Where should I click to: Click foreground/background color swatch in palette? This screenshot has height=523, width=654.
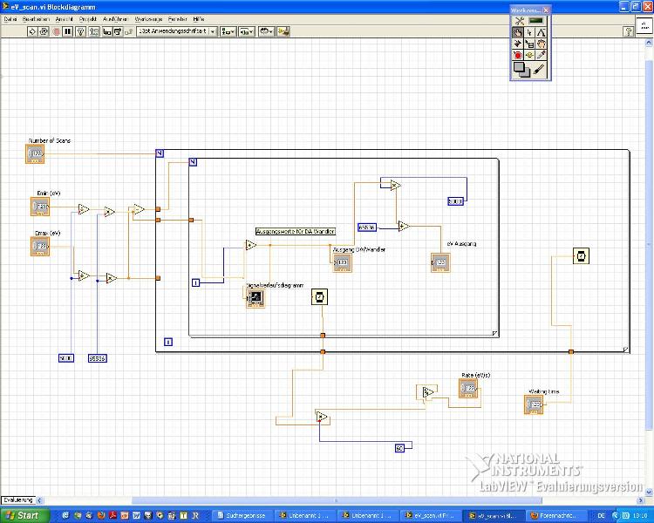click(521, 69)
